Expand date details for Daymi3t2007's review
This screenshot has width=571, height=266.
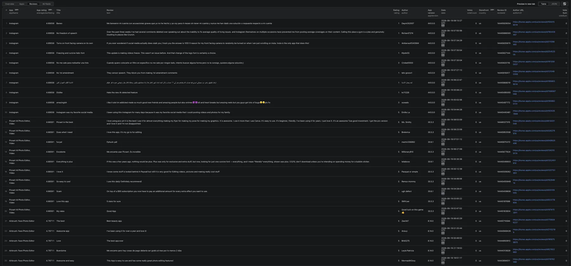443,25
